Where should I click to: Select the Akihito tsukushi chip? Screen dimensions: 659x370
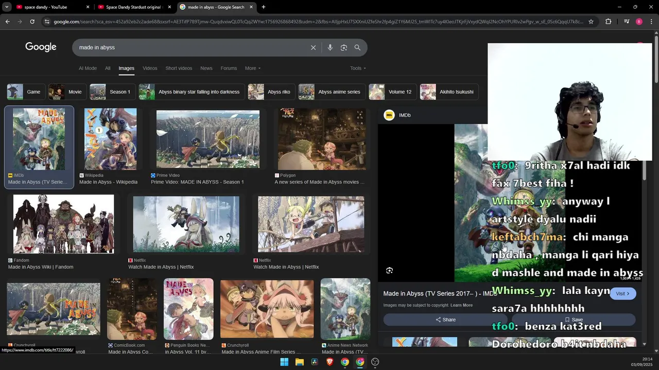coord(449,92)
